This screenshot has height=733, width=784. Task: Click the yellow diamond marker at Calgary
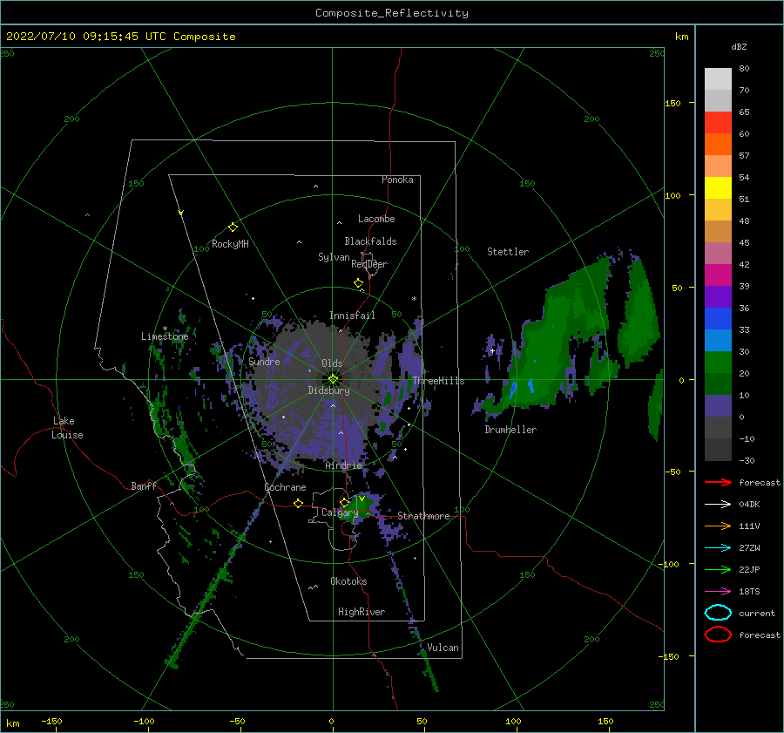point(344,502)
